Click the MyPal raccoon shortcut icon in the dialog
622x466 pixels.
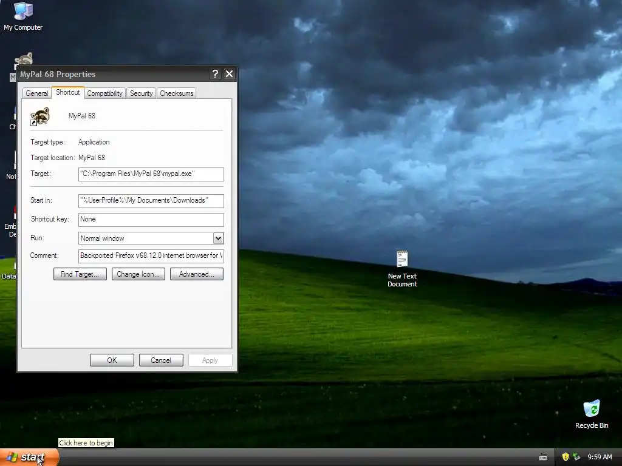pyautogui.click(x=40, y=116)
